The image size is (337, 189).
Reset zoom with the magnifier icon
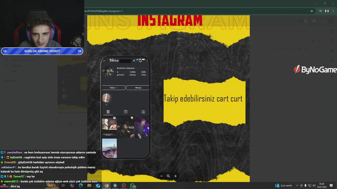[x=168, y=176]
